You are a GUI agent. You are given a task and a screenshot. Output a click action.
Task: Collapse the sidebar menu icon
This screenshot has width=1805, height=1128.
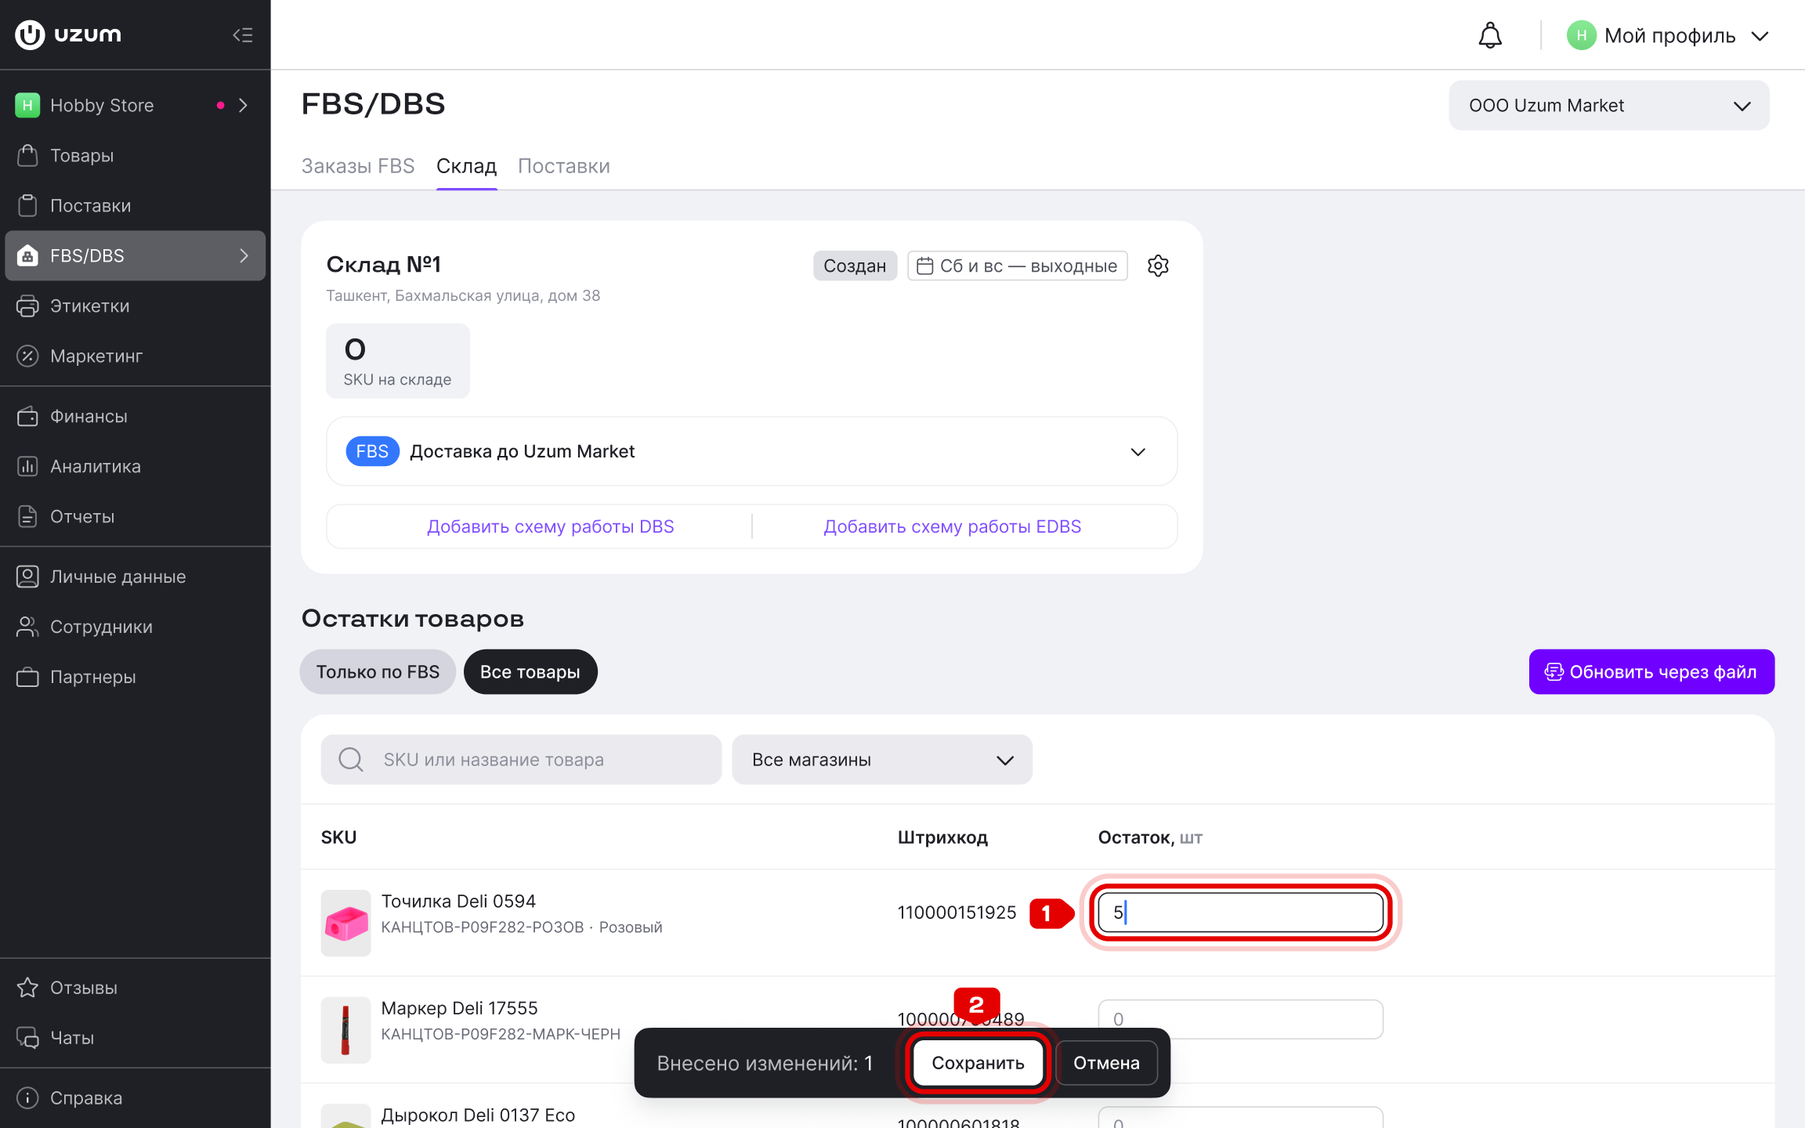(x=243, y=34)
